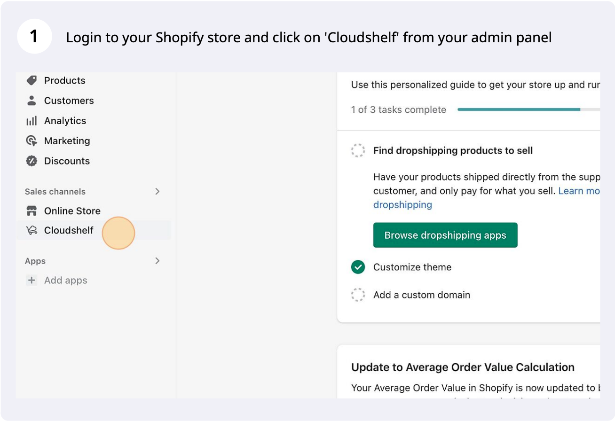Toggle the green Customize theme checkmark
The width and height of the screenshot is (615, 421).
[358, 267]
